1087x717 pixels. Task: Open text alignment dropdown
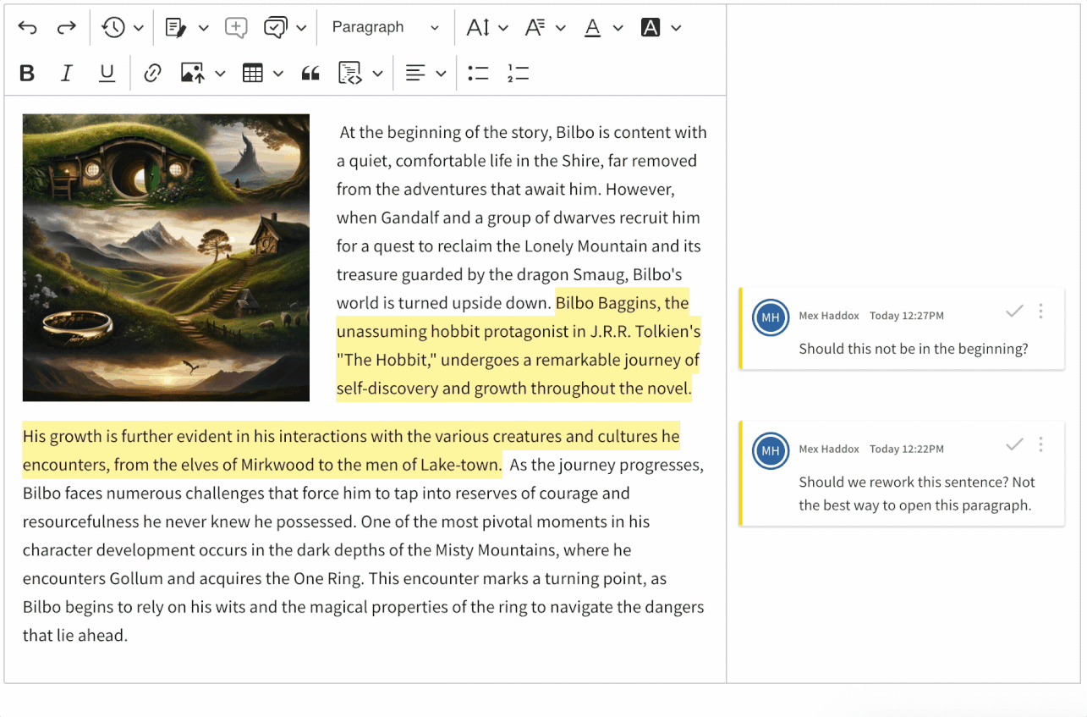click(425, 74)
